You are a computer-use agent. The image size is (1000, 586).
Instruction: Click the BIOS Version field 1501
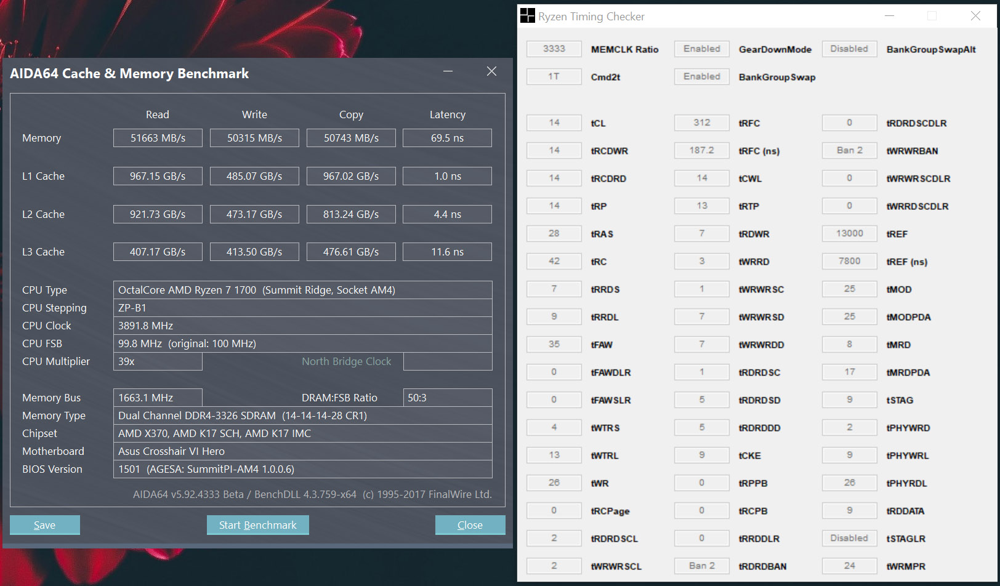[303, 469]
